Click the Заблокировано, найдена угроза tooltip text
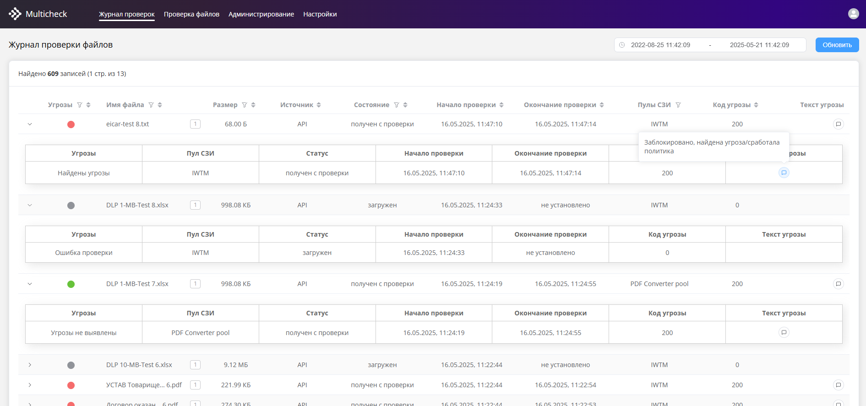Screen dimensions: 866x406 (712, 146)
